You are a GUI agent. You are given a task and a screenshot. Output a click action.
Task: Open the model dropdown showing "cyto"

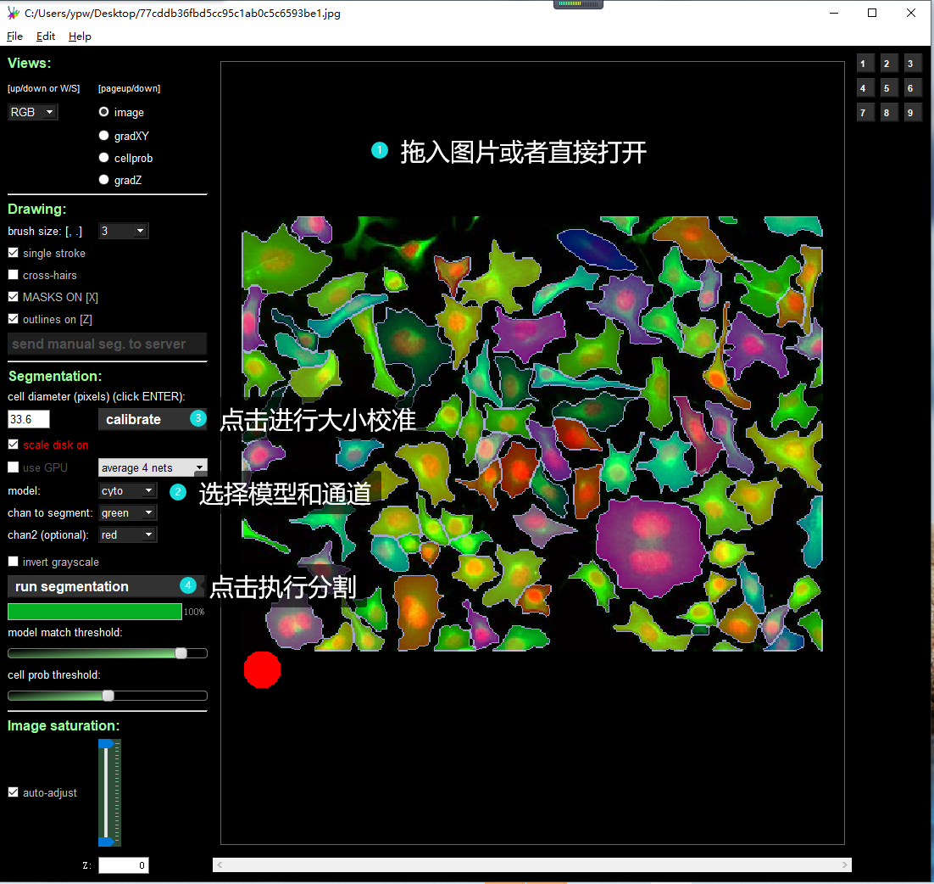[x=127, y=490]
